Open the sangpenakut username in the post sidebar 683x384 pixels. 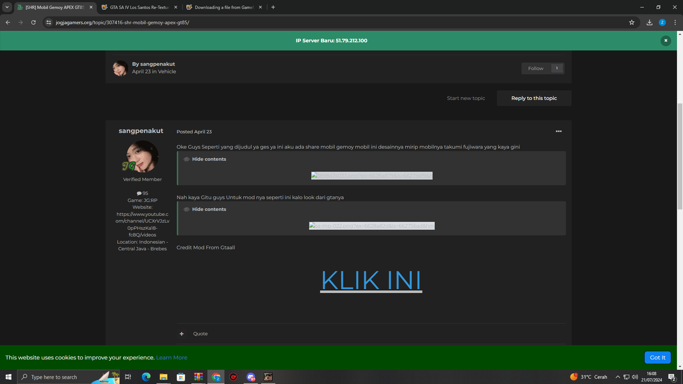[x=141, y=131]
